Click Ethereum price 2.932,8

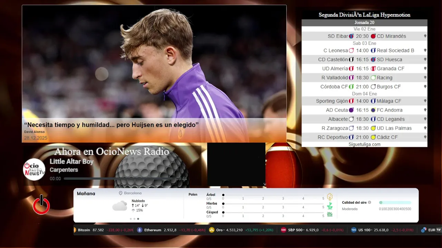click(170, 230)
